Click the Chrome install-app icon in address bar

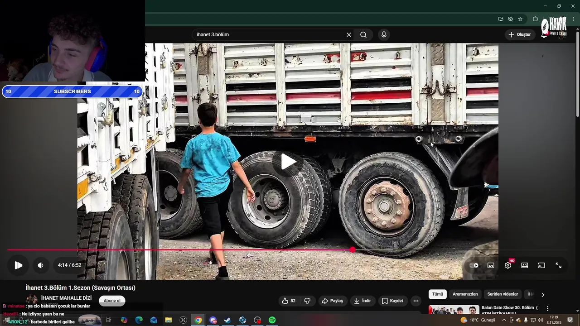tap(501, 19)
